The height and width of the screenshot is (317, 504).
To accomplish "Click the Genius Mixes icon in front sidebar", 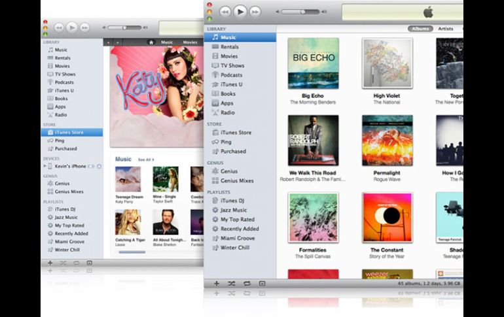I will [215, 180].
